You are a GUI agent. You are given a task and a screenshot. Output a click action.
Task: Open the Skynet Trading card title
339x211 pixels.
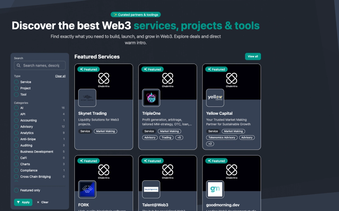92,113
